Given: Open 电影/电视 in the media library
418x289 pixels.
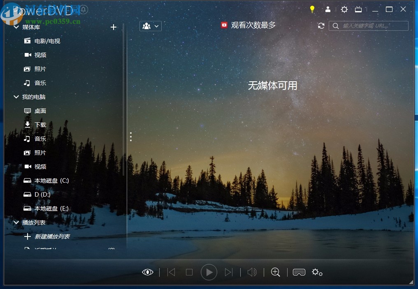Looking at the screenshot, I should [47, 41].
